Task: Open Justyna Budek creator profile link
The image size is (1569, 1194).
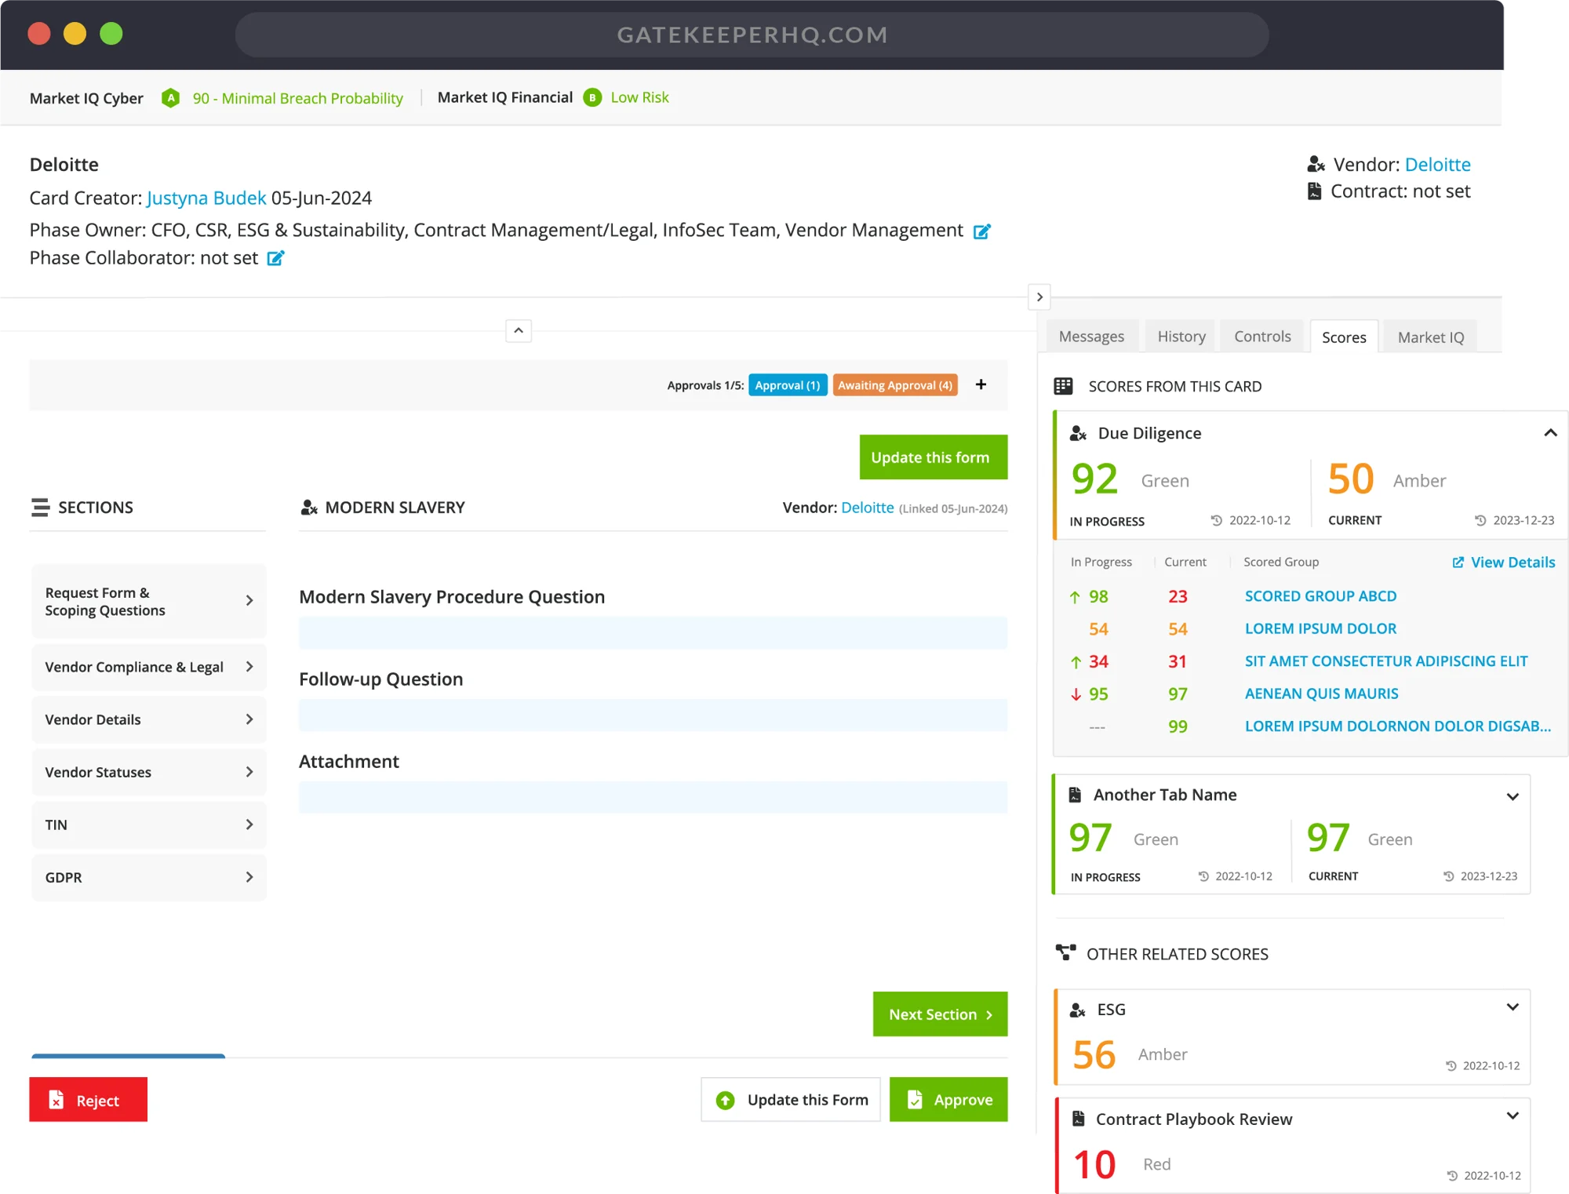Action: click(206, 198)
